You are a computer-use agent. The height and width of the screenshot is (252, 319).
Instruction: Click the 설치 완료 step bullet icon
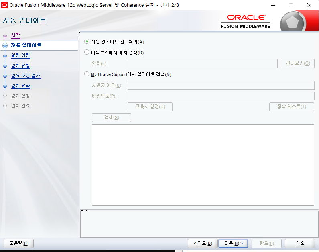[x=5, y=106]
